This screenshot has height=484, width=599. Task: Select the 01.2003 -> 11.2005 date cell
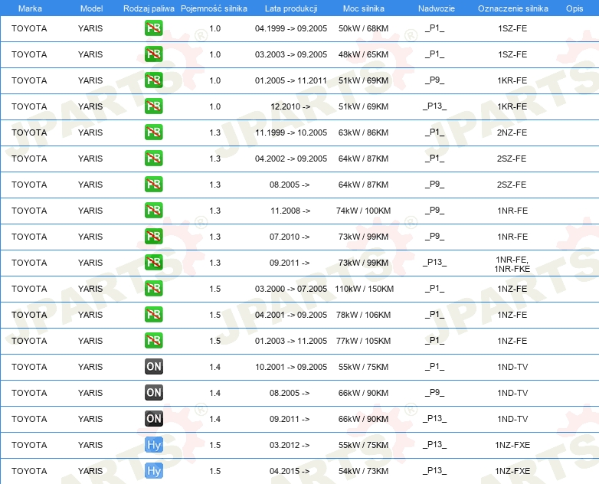(291, 340)
